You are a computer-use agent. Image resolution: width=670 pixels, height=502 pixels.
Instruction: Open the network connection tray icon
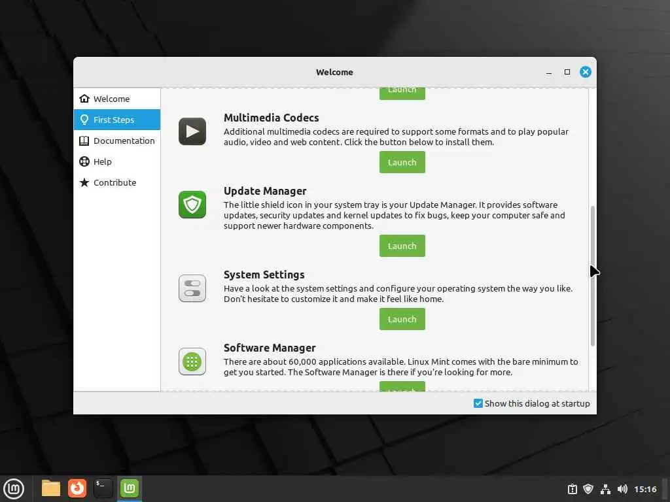point(605,489)
